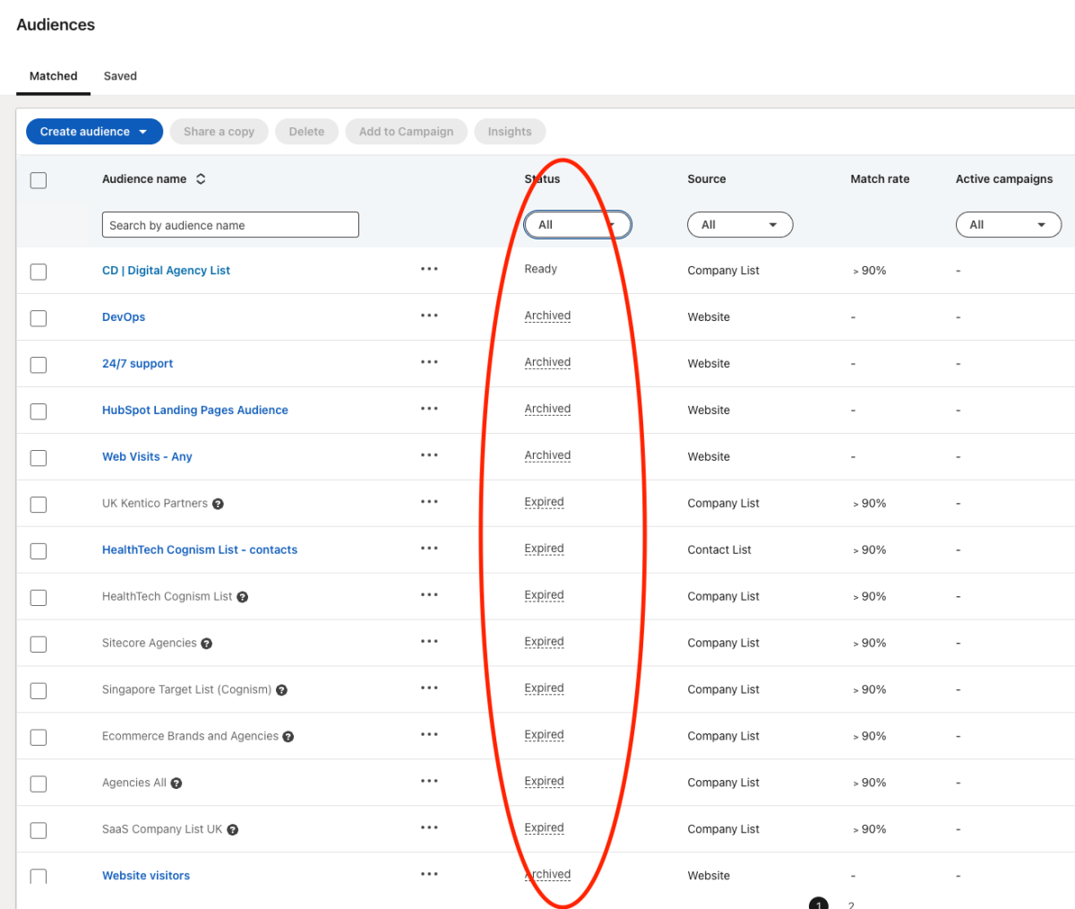The width and height of the screenshot is (1075, 909).
Task: Tick the select-all checkbox in table header
Action: [39, 180]
